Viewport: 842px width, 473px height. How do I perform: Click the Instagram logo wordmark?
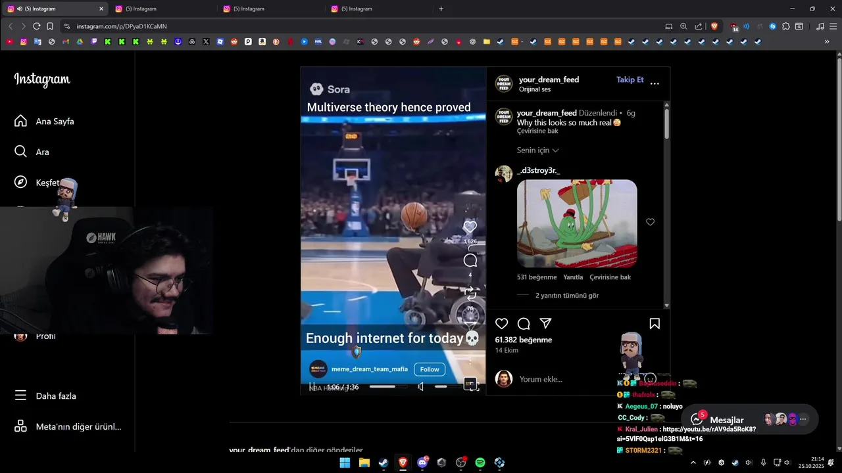pyautogui.click(x=42, y=79)
